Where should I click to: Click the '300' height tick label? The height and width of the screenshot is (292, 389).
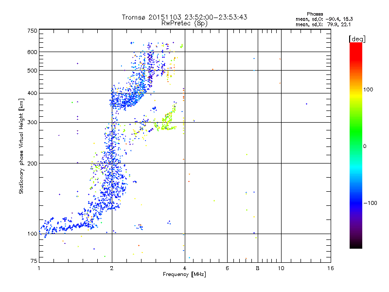tap(32, 122)
